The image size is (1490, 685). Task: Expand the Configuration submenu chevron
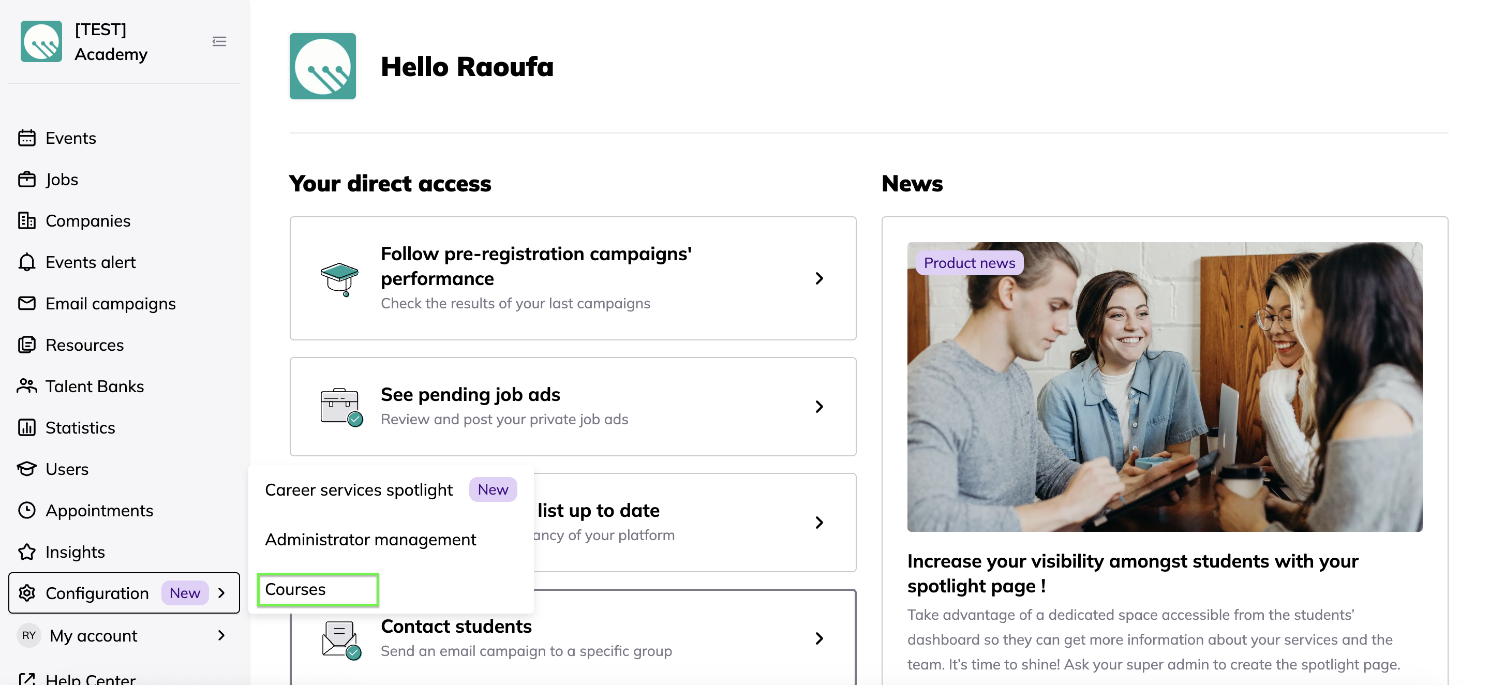(x=221, y=593)
